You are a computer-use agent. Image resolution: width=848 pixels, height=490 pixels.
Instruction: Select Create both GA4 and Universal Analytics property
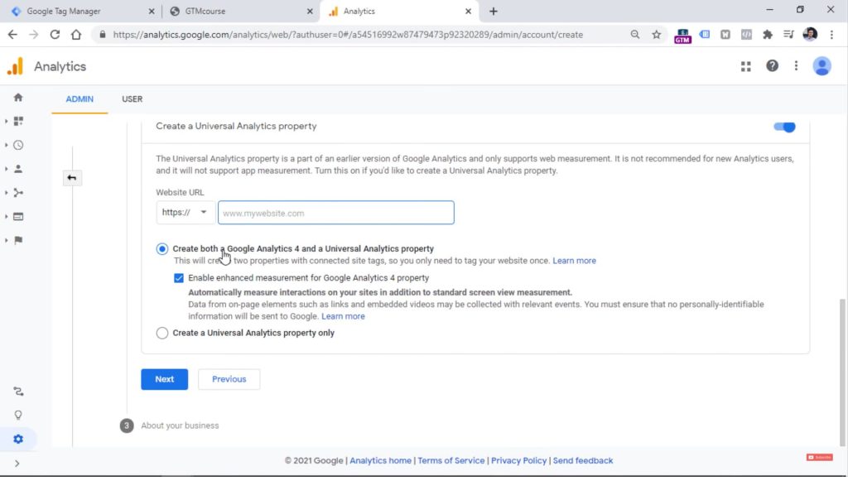click(161, 249)
